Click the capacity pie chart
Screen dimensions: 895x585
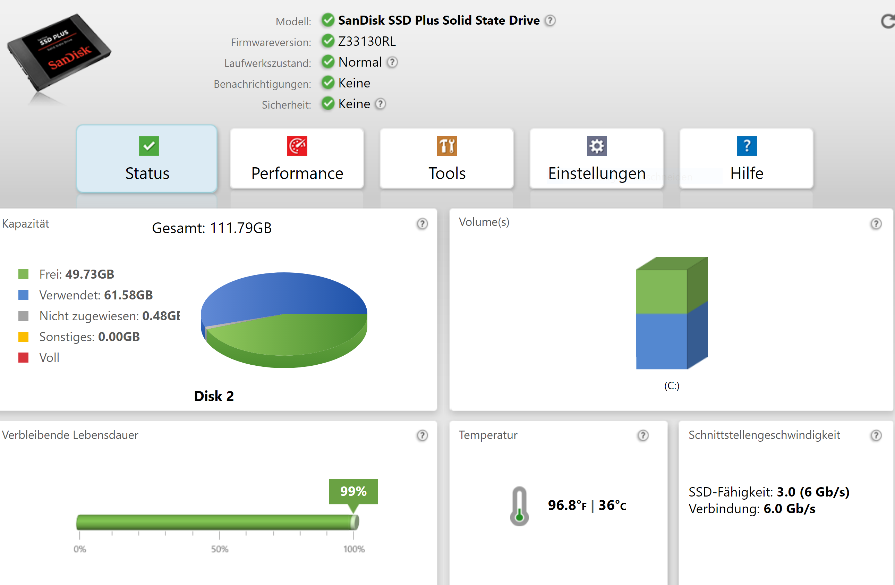pyautogui.click(x=284, y=320)
